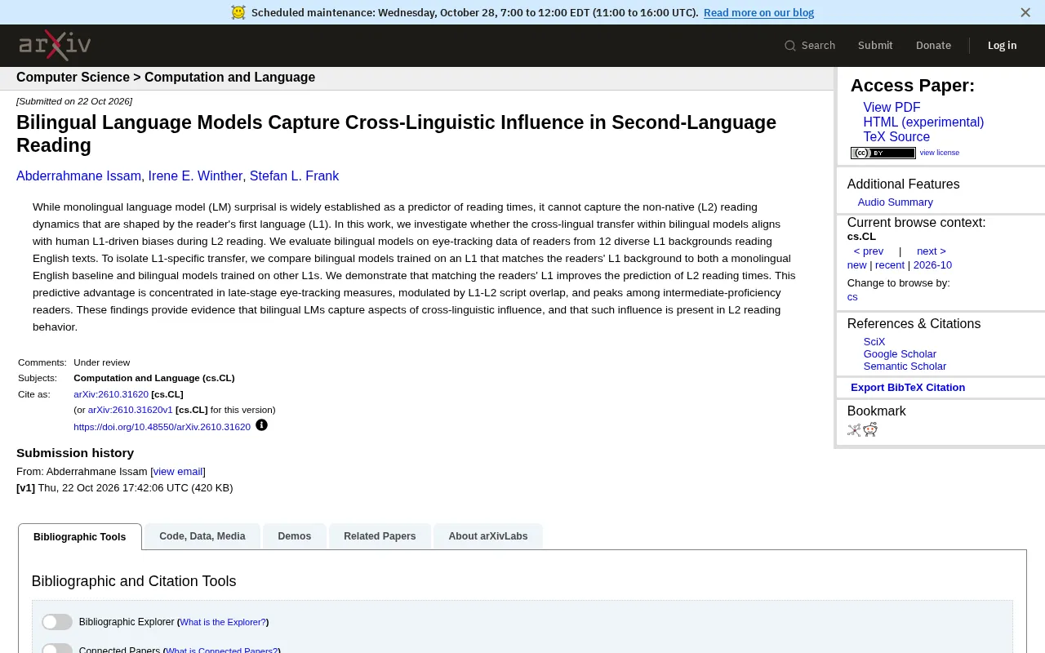Image resolution: width=1045 pixels, height=653 pixels.
Task: Click the search magnifier icon
Action: click(x=789, y=46)
